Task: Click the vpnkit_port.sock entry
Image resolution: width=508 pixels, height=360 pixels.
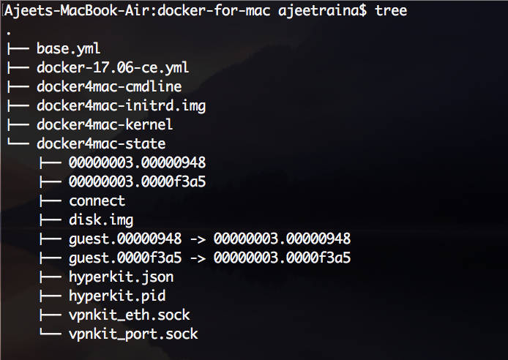Action: (133, 334)
